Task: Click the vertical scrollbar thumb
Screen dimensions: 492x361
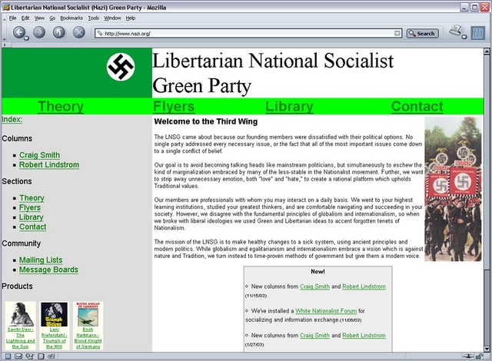Action: tap(487, 161)
